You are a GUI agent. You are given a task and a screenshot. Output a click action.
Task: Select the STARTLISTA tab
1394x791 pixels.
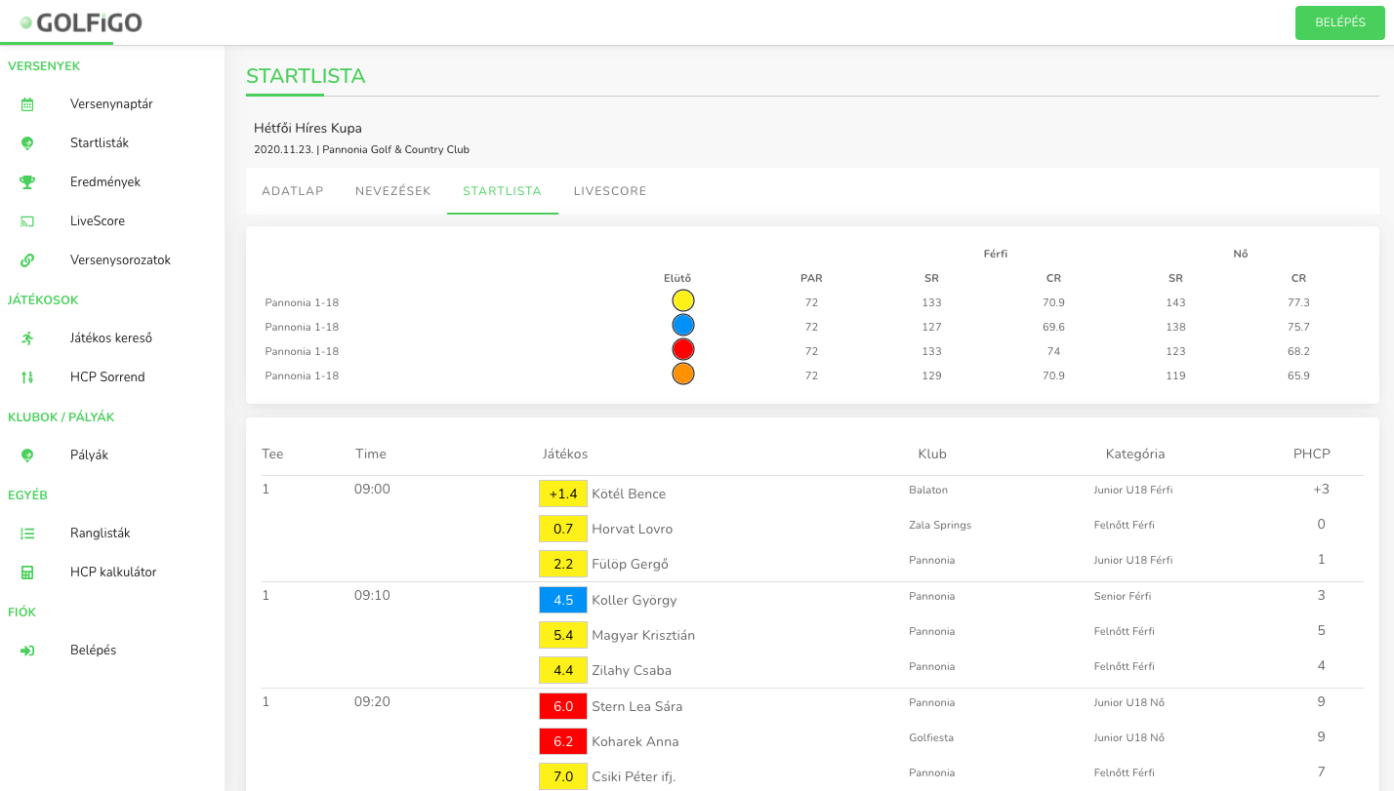click(503, 191)
